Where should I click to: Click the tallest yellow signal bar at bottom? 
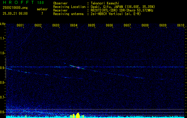pyautogui.click(x=78, y=115)
